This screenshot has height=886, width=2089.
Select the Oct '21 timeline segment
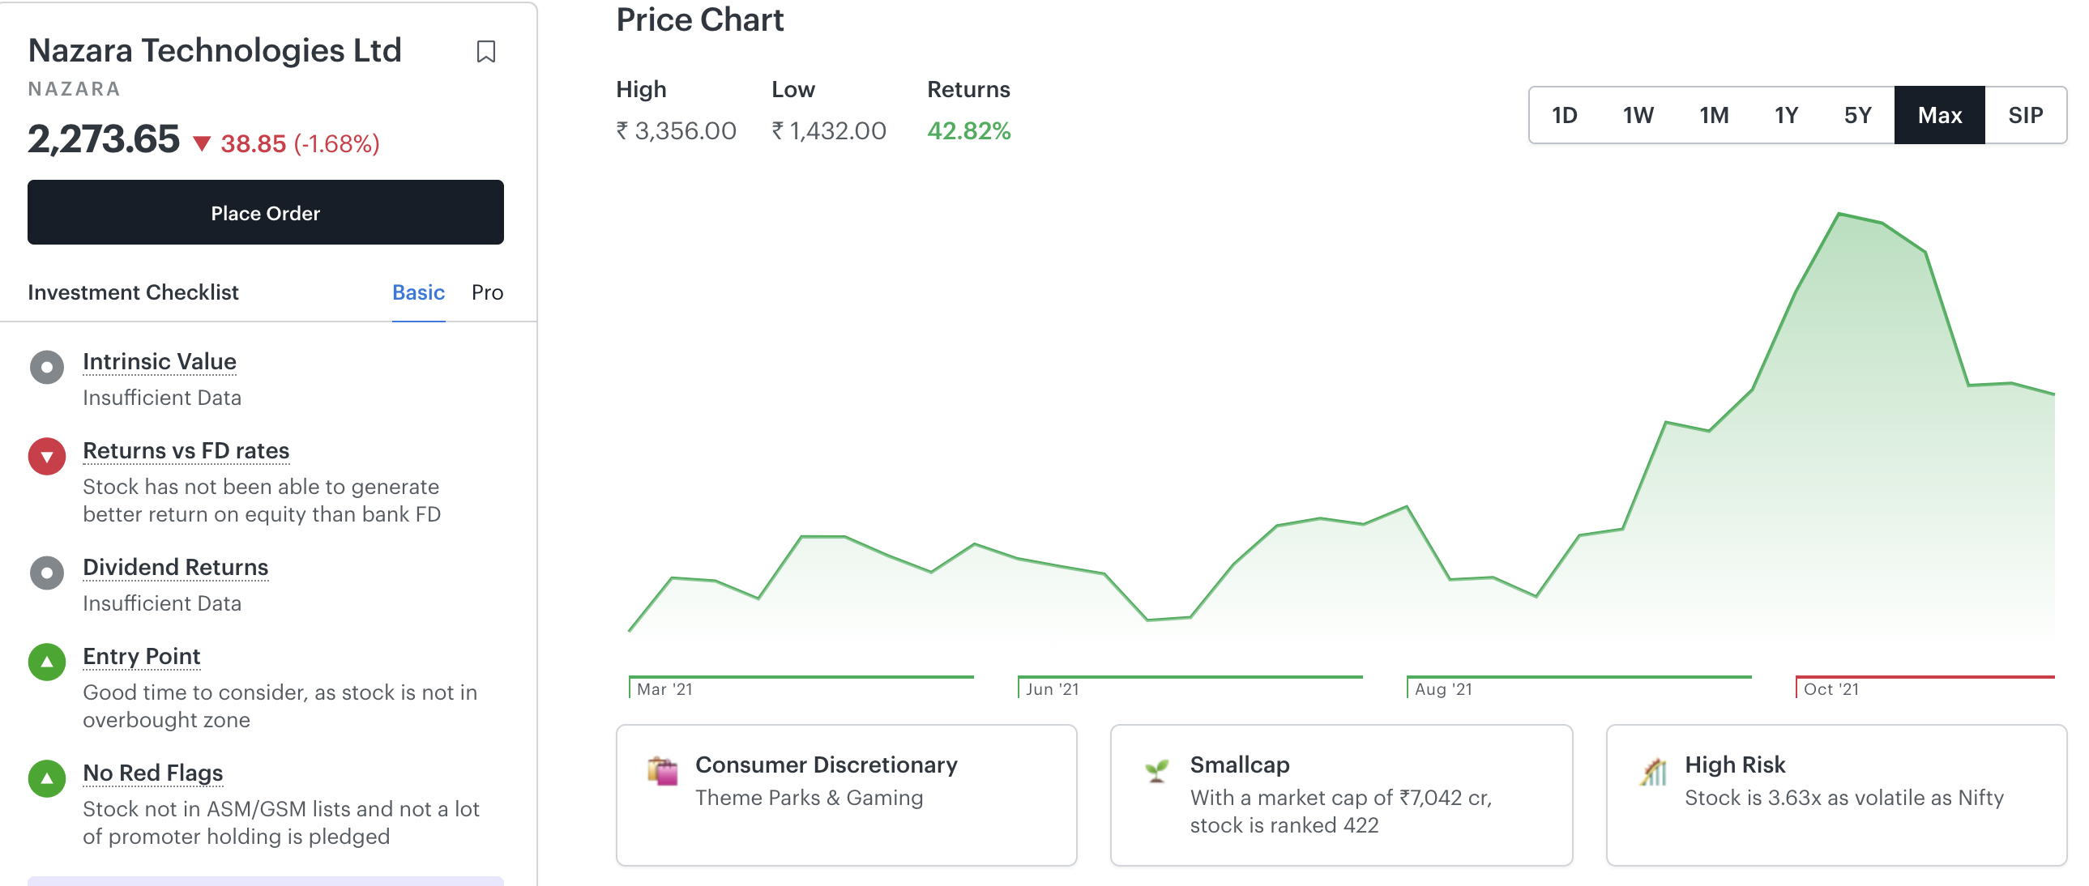(1925, 686)
